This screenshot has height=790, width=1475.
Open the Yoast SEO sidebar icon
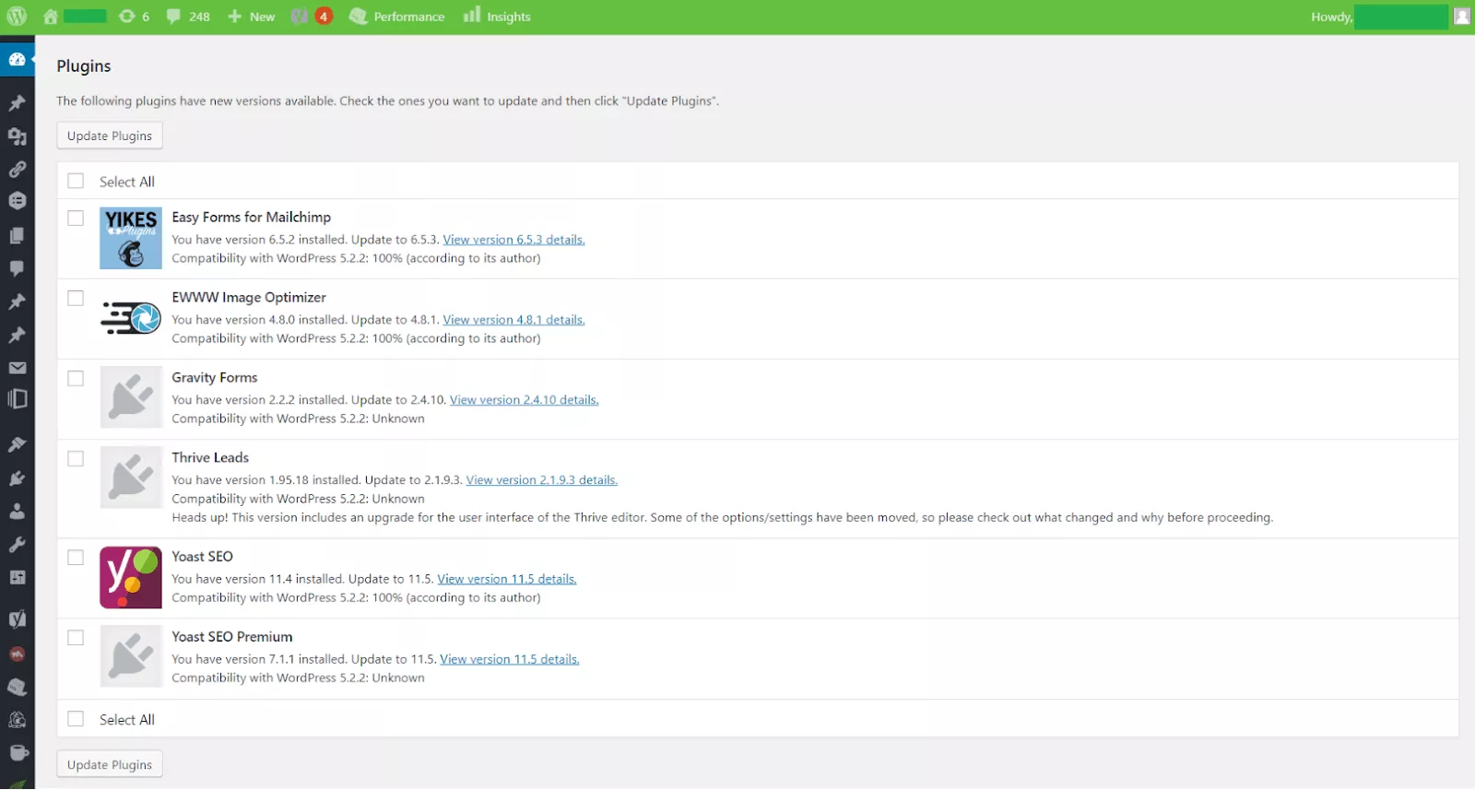tap(18, 619)
